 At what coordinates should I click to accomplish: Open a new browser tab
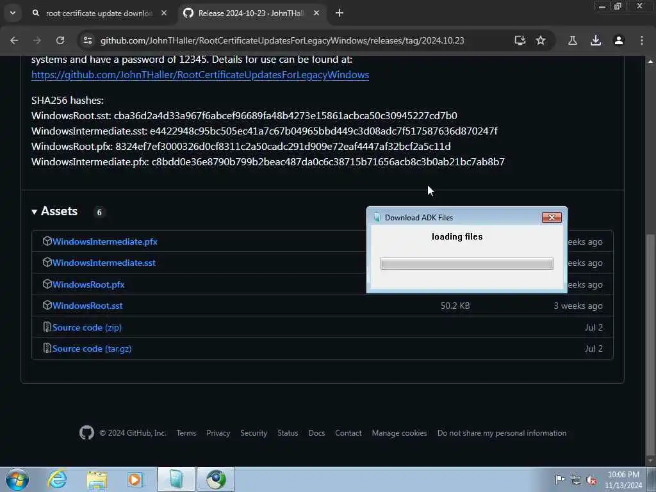(x=340, y=13)
